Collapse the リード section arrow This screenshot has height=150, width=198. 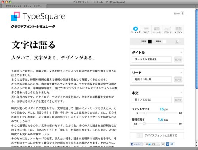[181, 72]
